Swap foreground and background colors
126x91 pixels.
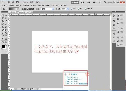pos(6,45)
